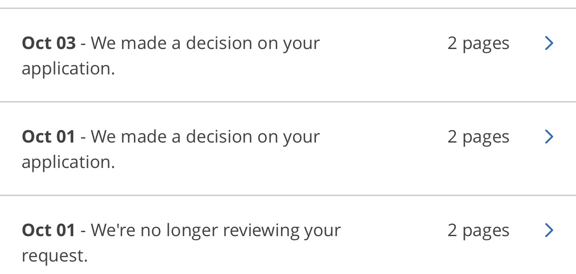Click the word "application." under Oct 03
The height and width of the screenshot is (274, 576).
coord(68,69)
